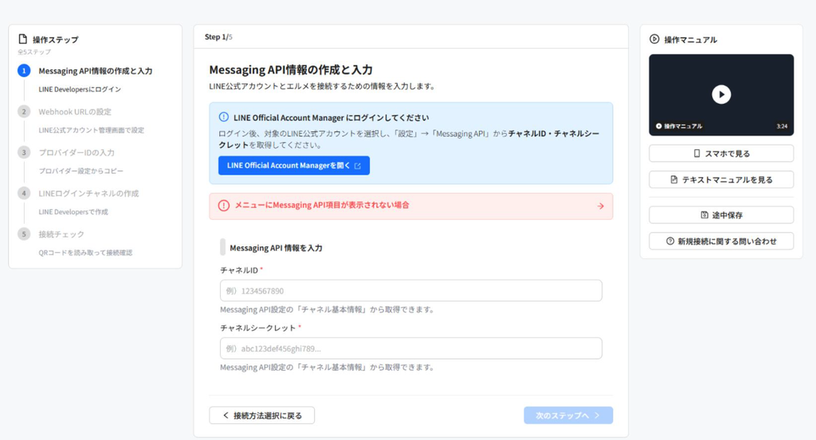Click the step 5 number circle
This screenshot has width=816, height=440.
[24, 234]
